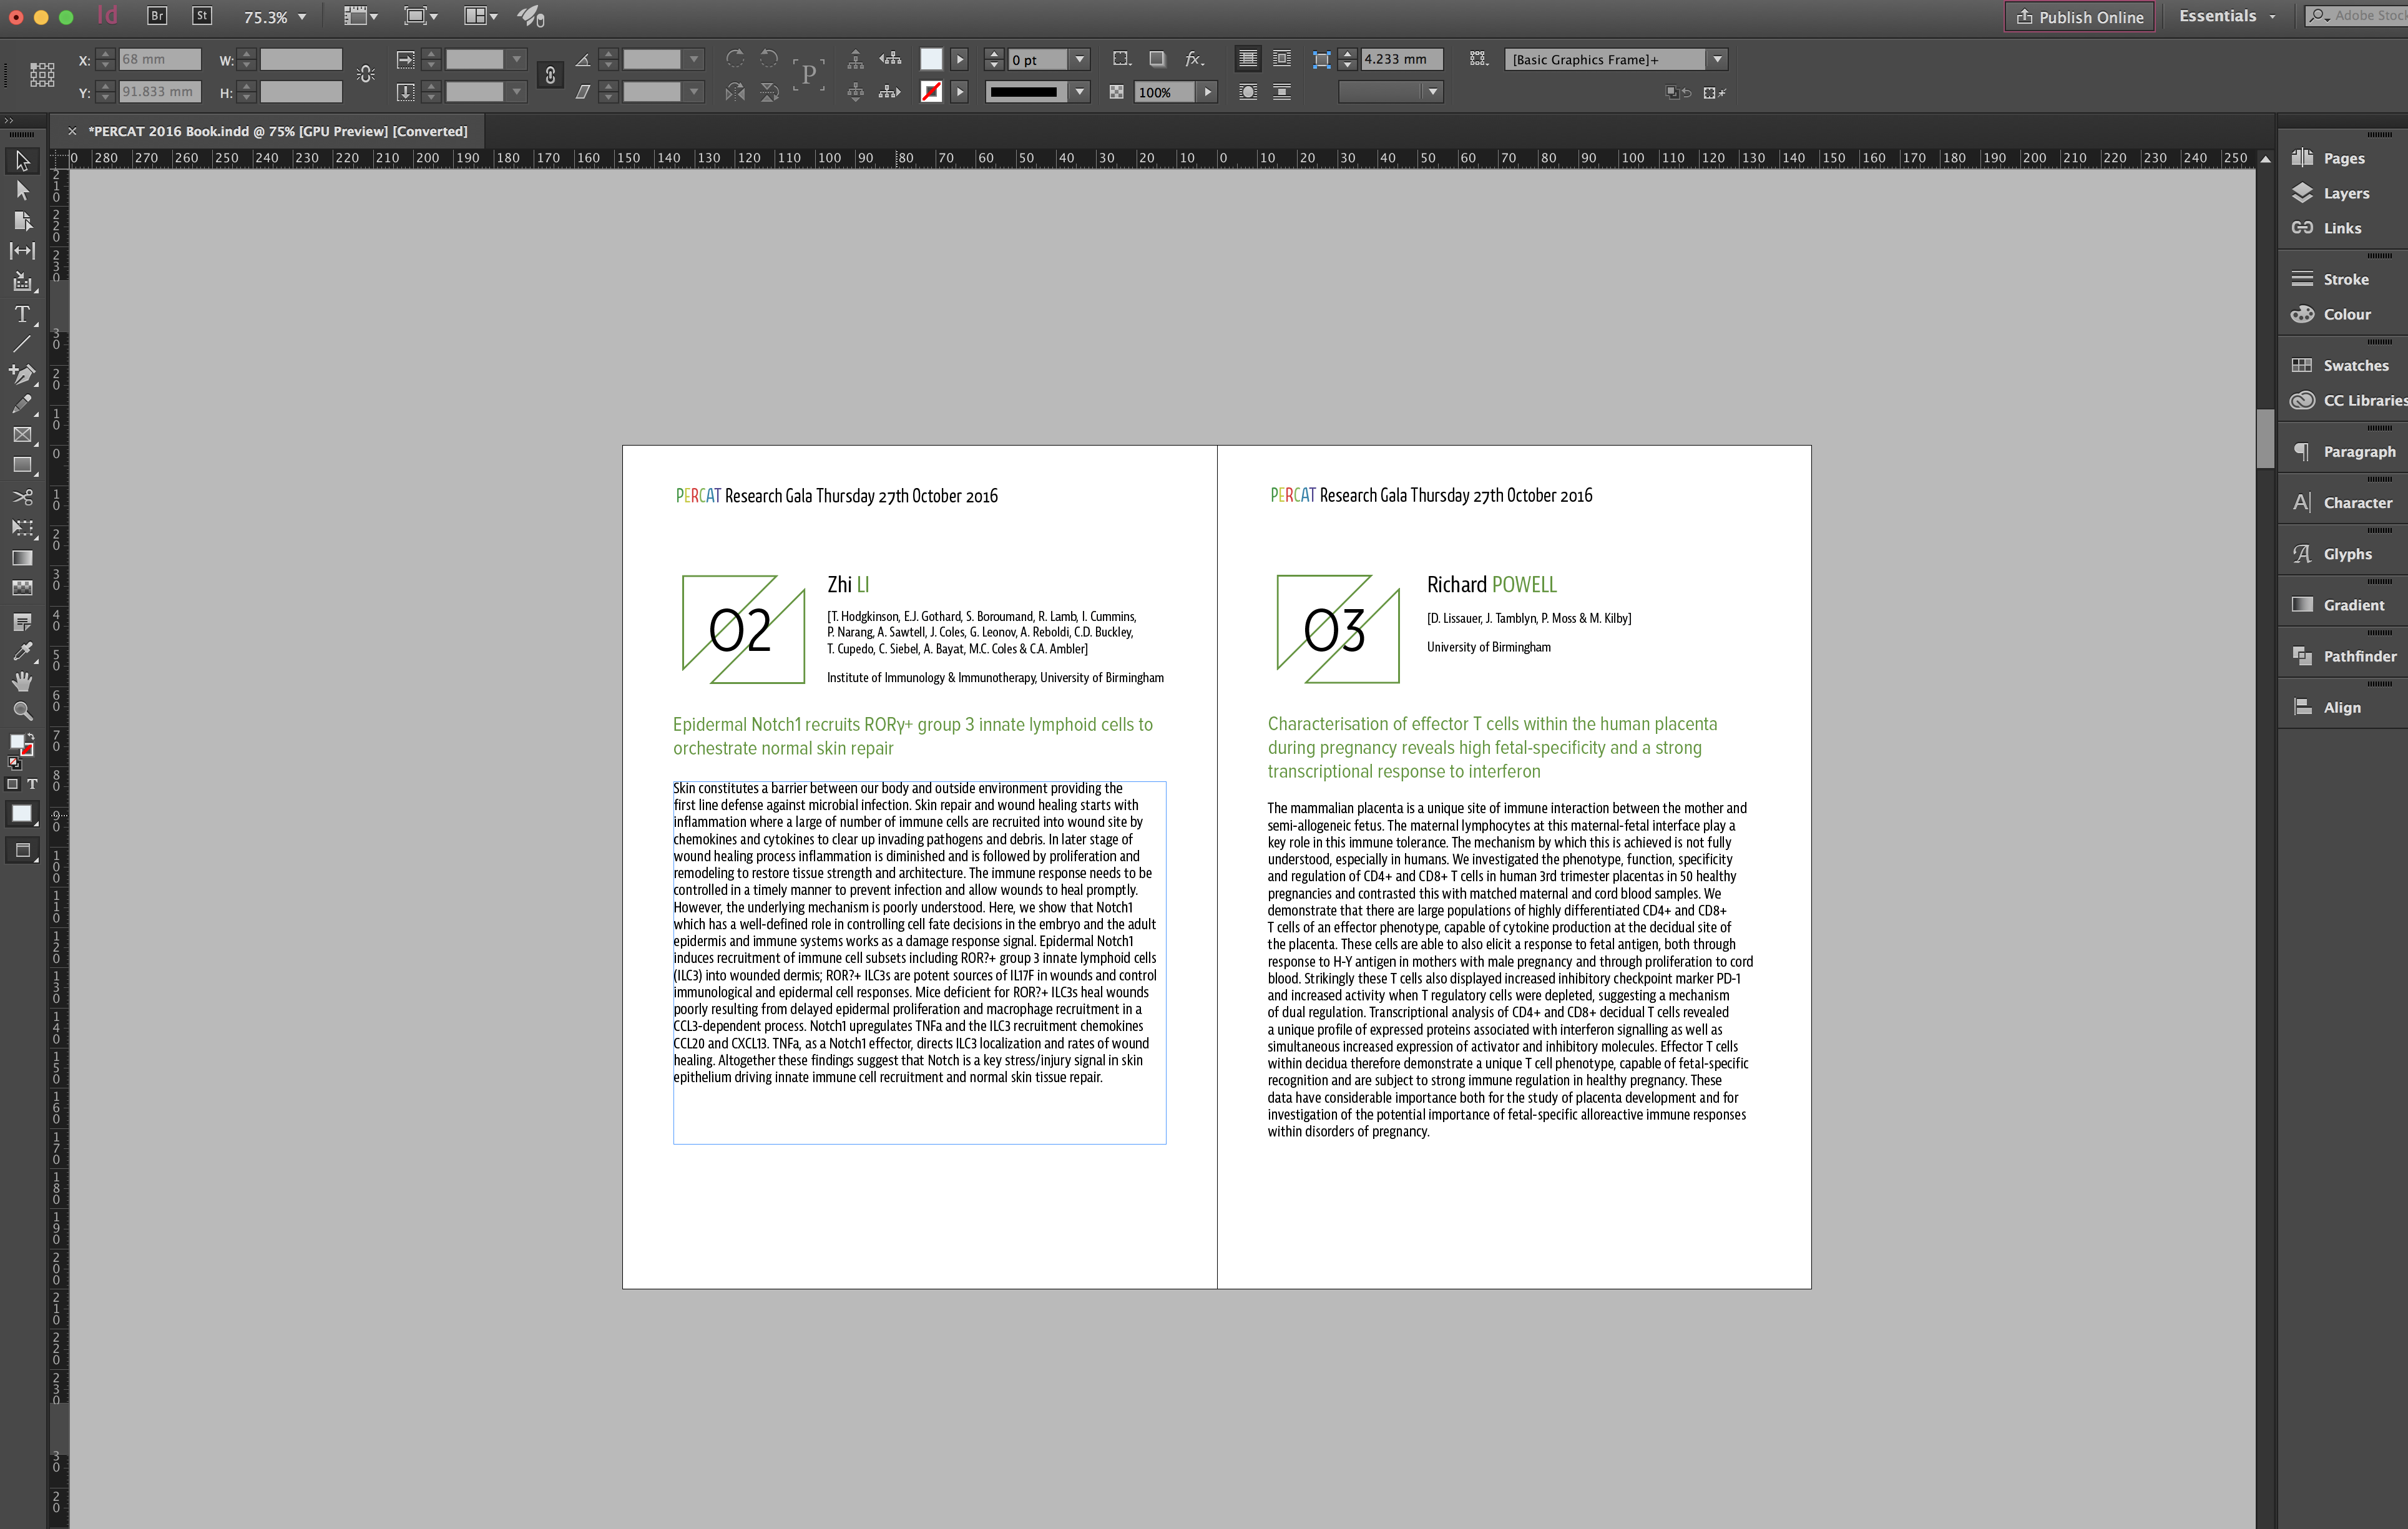
Task: Enable No text wrap option
Action: pos(1247,59)
